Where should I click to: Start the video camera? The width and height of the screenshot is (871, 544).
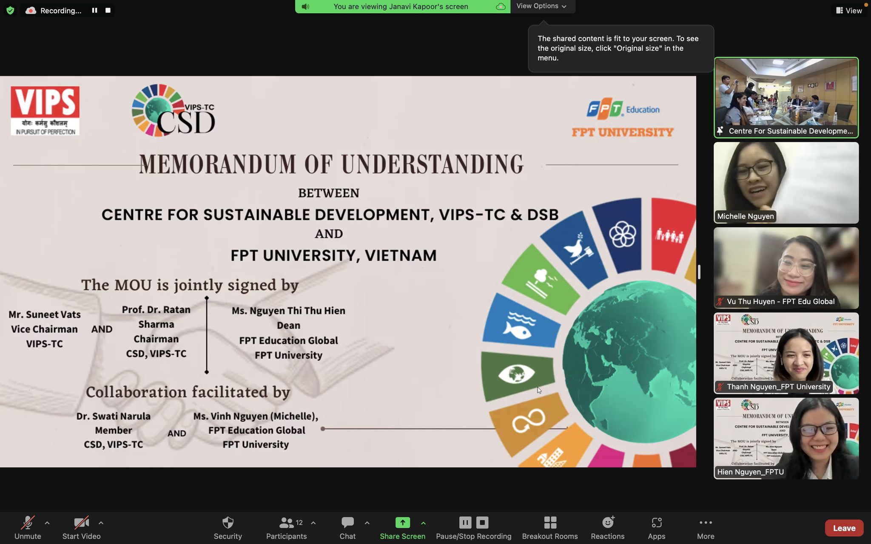(x=81, y=528)
